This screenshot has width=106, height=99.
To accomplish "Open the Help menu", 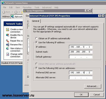I will point(56,7).
